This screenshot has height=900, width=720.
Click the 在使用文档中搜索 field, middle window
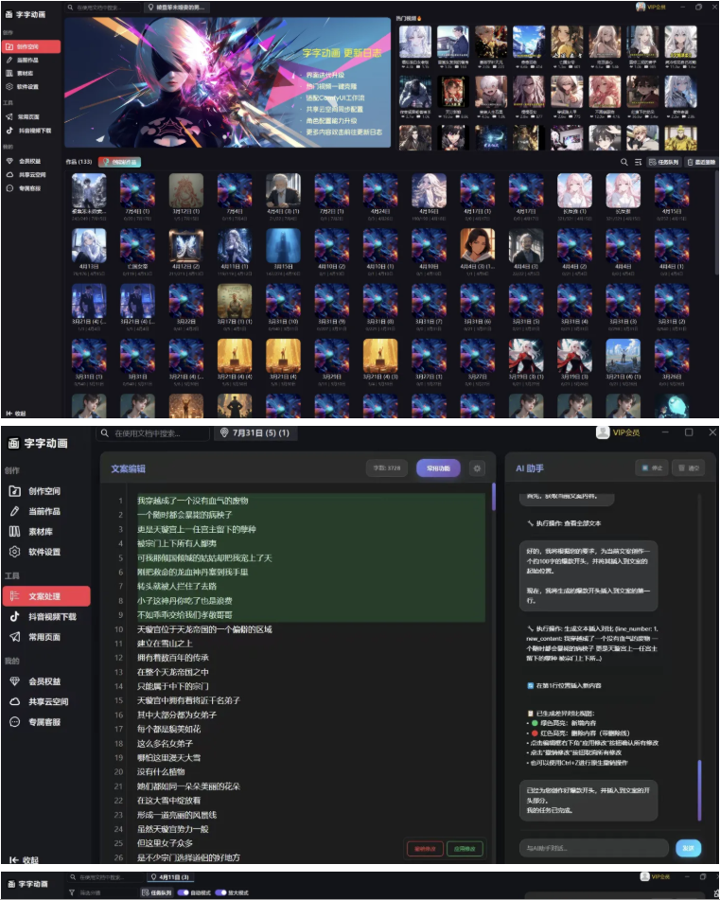(x=152, y=433)
